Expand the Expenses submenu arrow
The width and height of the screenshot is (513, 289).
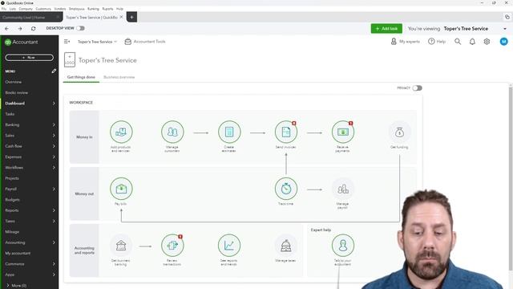tap(54, 157)
